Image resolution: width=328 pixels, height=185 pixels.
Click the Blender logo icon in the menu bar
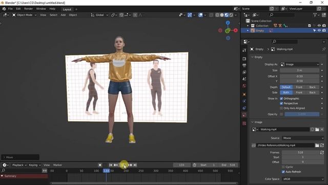coord(4,9)
